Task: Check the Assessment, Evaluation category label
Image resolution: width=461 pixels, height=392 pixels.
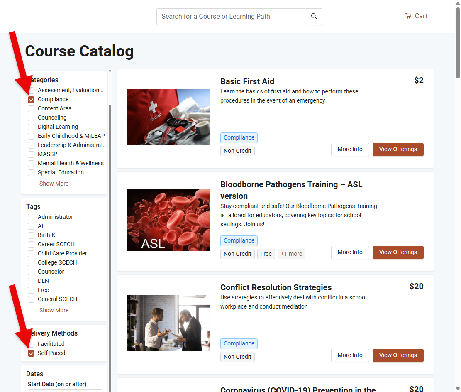Action: 71,91
